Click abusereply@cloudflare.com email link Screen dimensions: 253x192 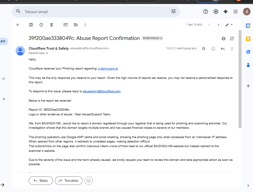[x=102, y=91]
